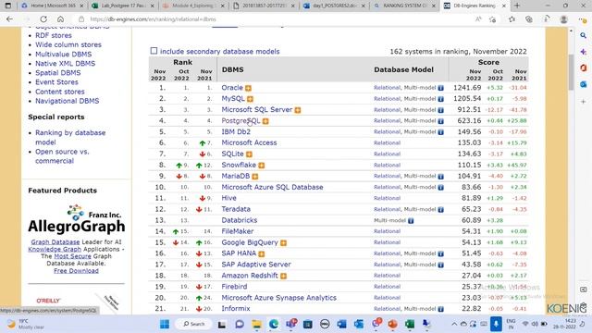Open Ranking by database model report
This screenshot has width=592, height=333.
point(70,138)
